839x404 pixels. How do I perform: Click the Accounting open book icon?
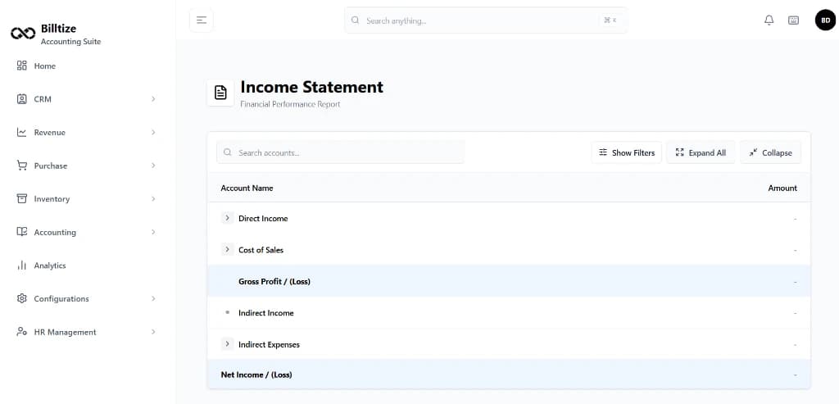[22, 232]
